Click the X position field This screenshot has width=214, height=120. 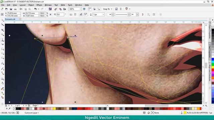point(14,13)
